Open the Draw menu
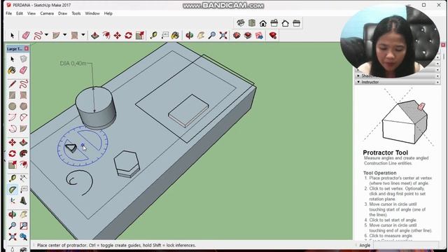Viewport: 448px width, 252px height. [x=62, y=13]
